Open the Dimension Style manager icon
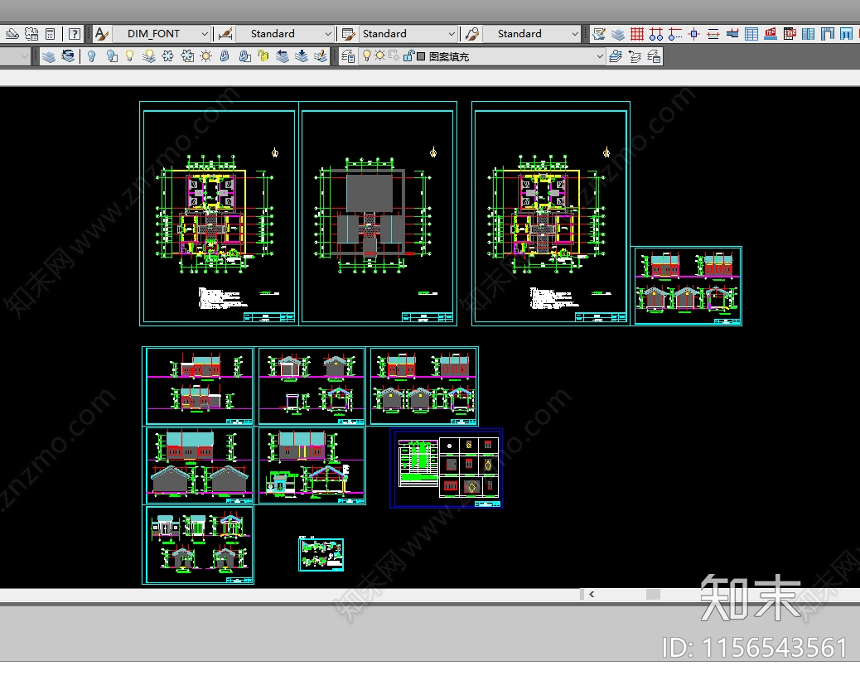The width and height of the screenshot is (860, 680). (225, 34)
